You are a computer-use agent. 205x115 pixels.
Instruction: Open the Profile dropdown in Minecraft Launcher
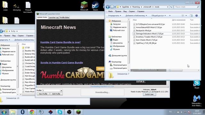[61, 90]
